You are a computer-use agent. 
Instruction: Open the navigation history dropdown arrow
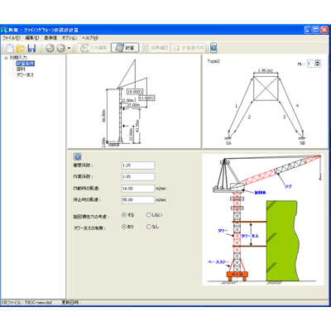[69, 48]
